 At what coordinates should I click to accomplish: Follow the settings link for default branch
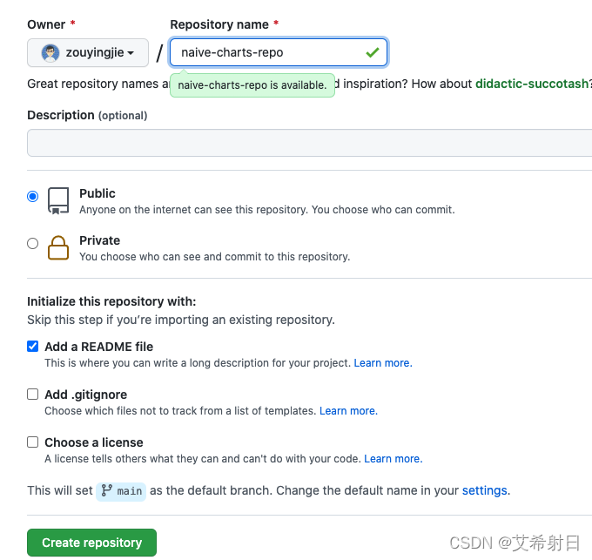[484, 490]
